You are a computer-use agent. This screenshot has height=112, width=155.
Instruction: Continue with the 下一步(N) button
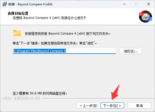coord(112,106)
